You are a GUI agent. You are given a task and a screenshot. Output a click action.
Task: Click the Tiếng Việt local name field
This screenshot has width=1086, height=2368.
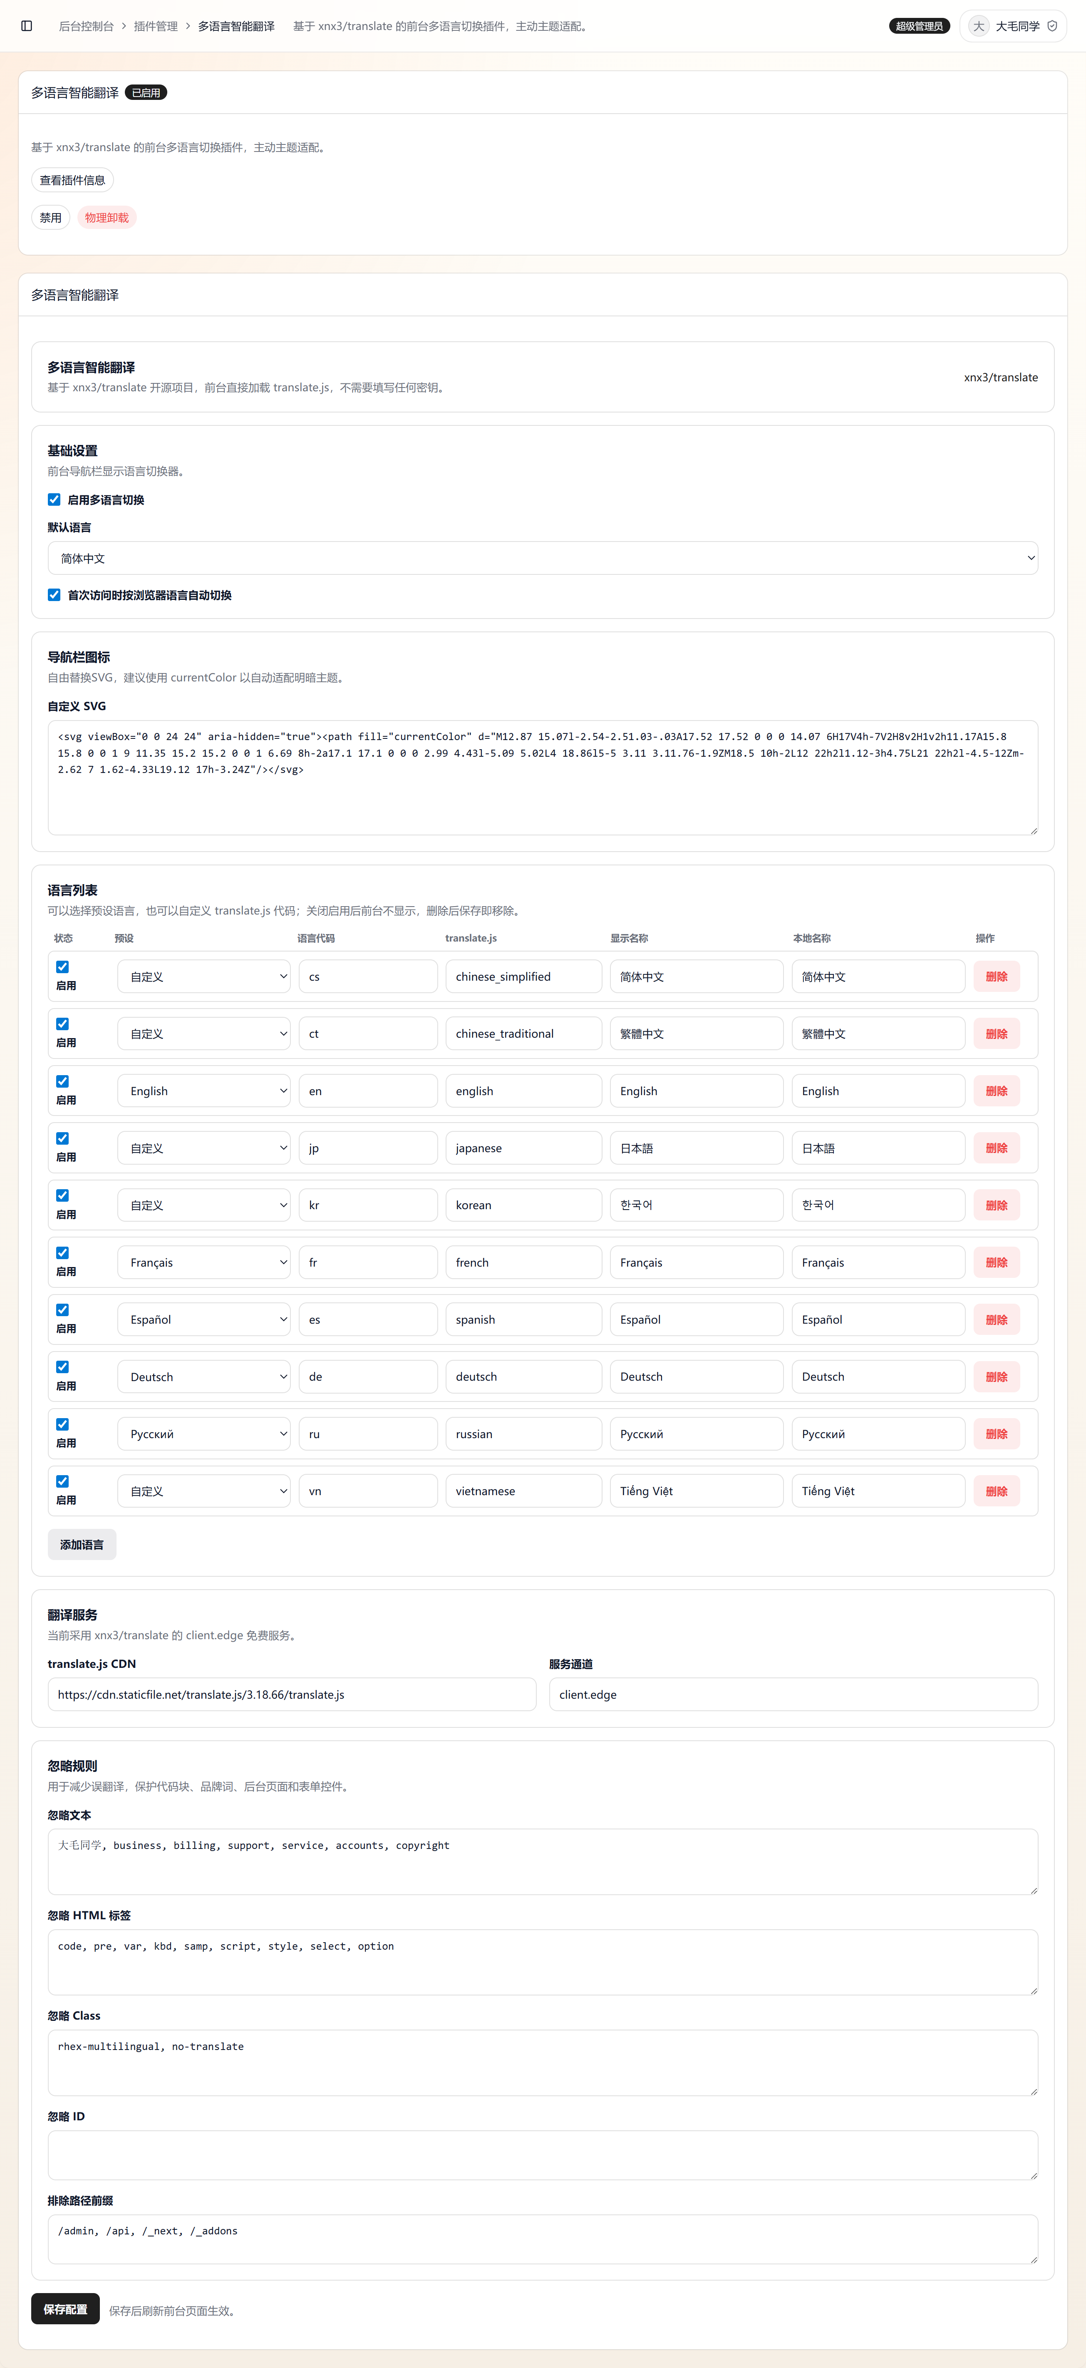click(x=878, y=1491)
